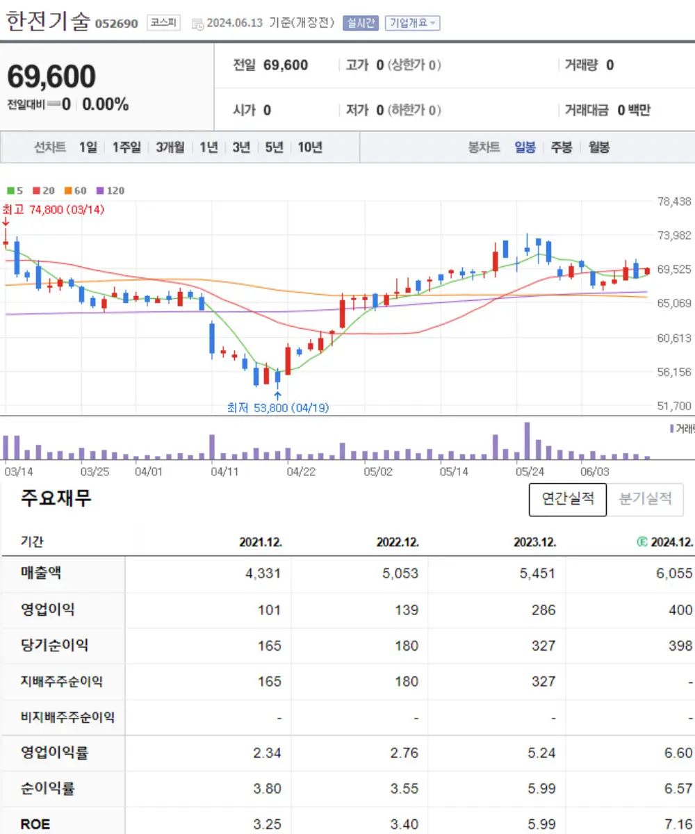Click the 코스피 market badge
Viewport: 695px width, 834px height.
point(164,23)
